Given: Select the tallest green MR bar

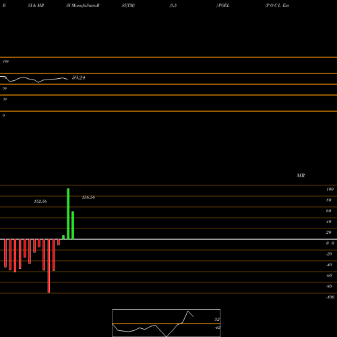Looking at the screenshot, I should tap(68, 214).
